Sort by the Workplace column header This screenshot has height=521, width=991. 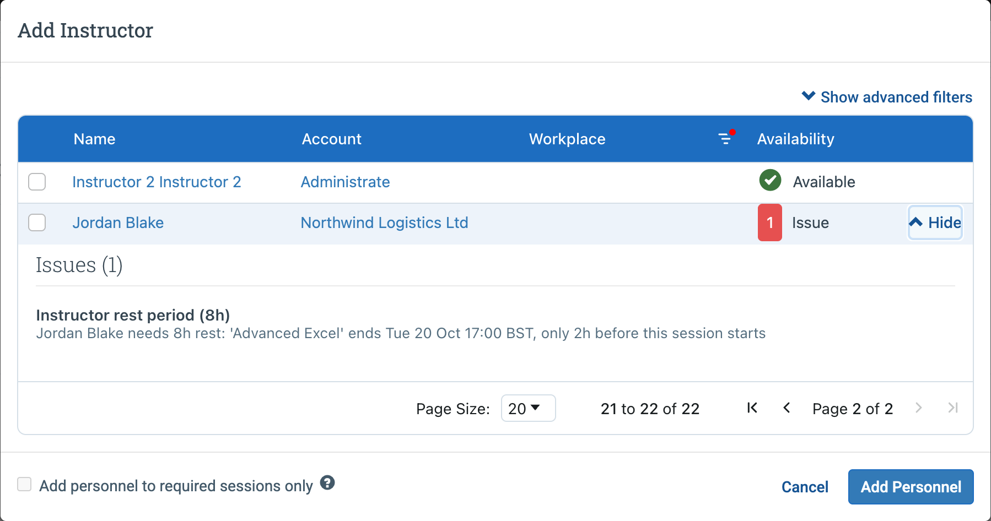tap(567, 139)
